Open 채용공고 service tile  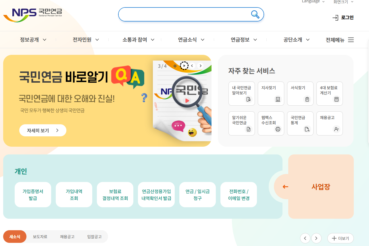pyautogui.click(x=330, y=123)
